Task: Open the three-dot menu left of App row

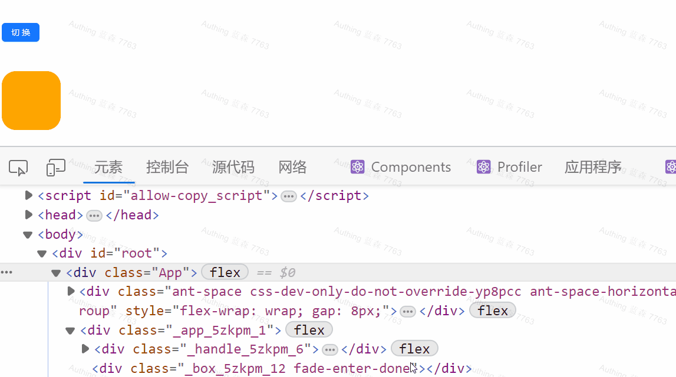Action: point(6,272)
